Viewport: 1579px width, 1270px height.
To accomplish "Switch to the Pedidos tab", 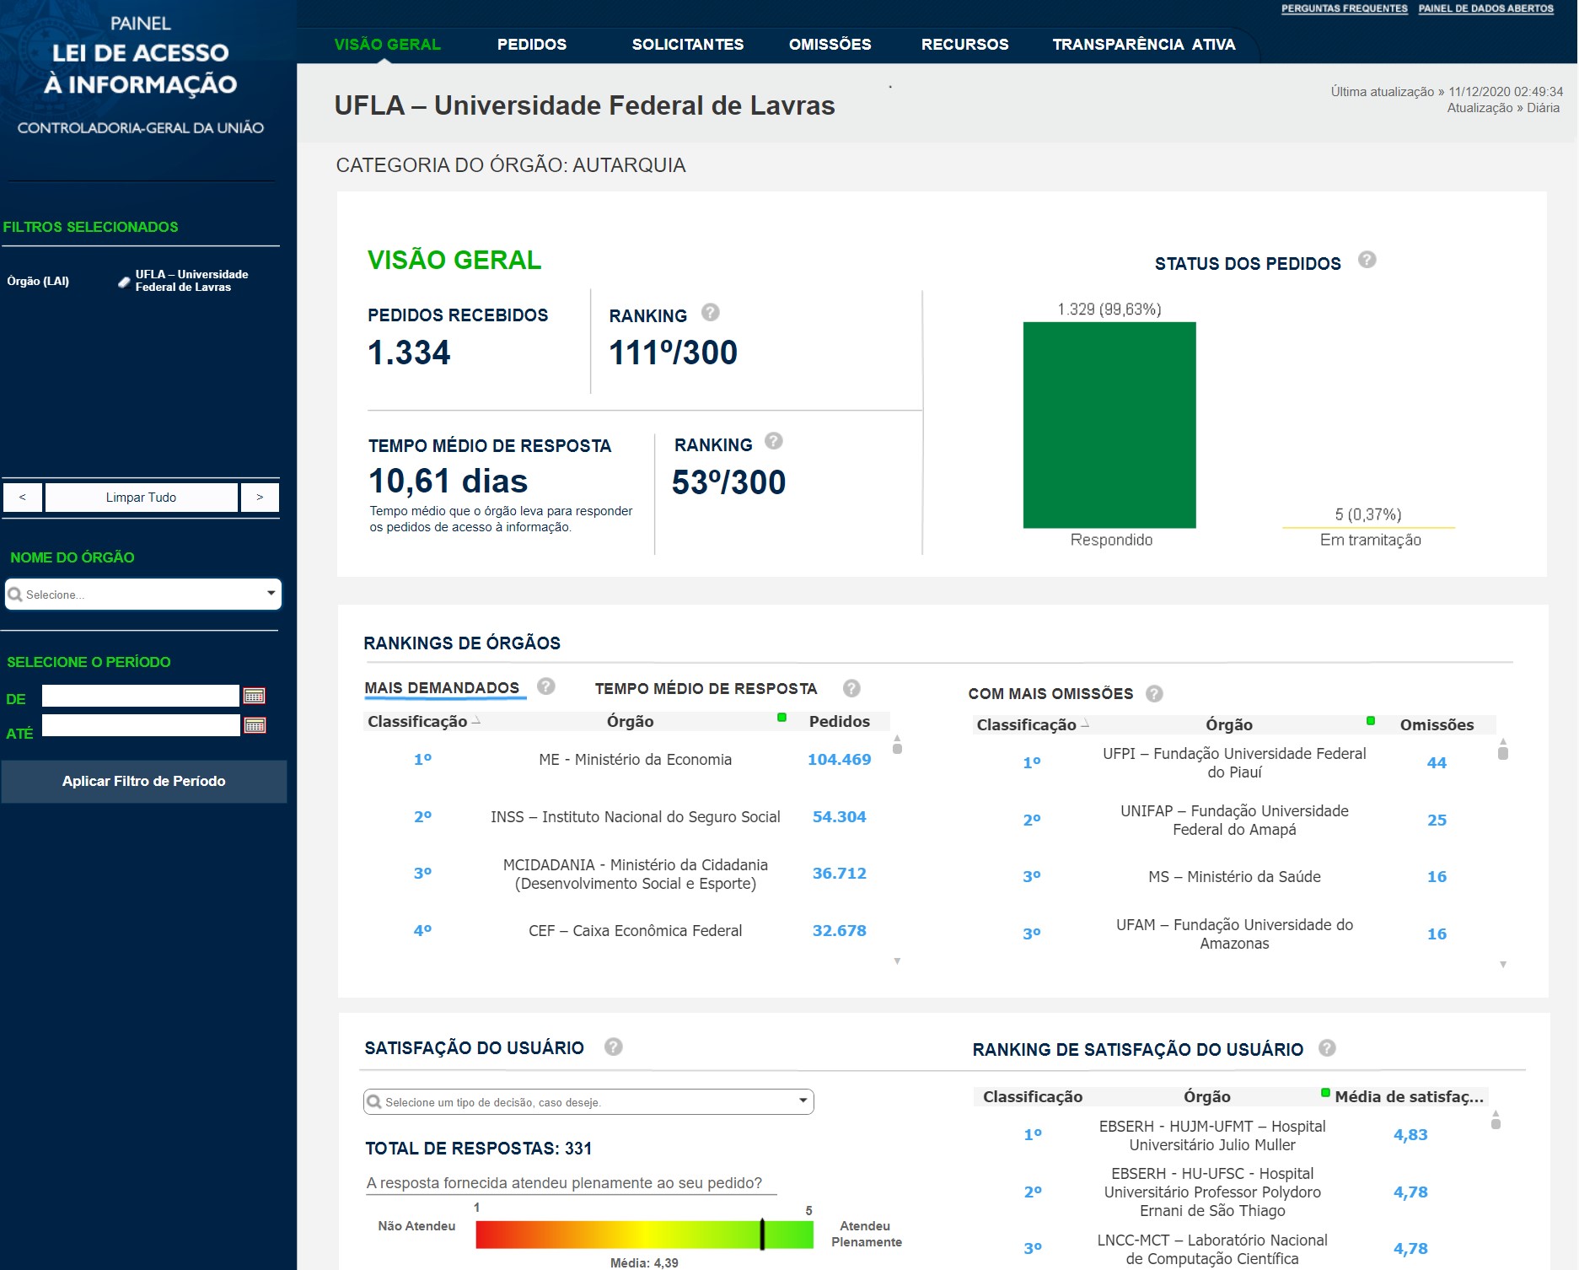I will [531, 45].
